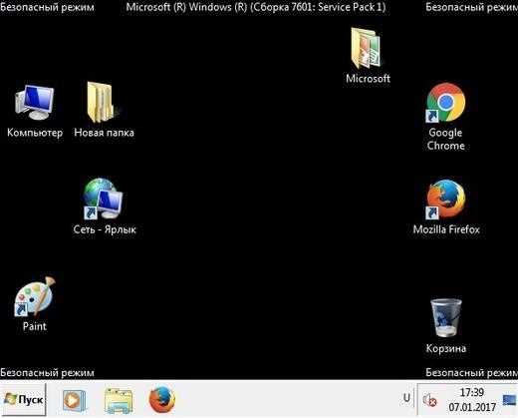This screenshot has width=518, height=418.
Task: Click the Mozilla Firefox label text
Action: (x=446, y=229)
